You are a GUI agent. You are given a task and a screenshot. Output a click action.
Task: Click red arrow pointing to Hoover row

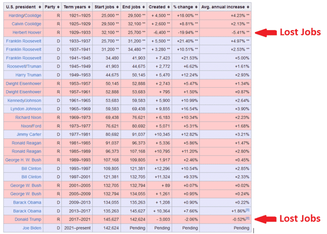265,32
